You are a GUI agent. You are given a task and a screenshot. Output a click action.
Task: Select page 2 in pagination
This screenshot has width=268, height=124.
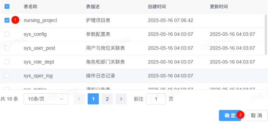107,99
